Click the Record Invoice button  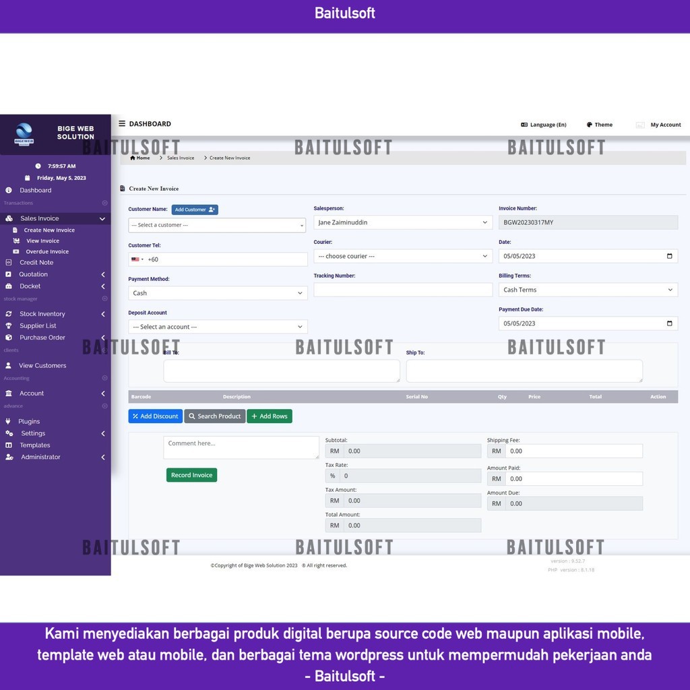tap(191, 475)
